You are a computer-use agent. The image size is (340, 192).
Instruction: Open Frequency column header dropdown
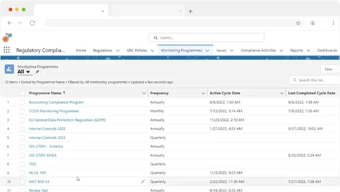(203, 93)
